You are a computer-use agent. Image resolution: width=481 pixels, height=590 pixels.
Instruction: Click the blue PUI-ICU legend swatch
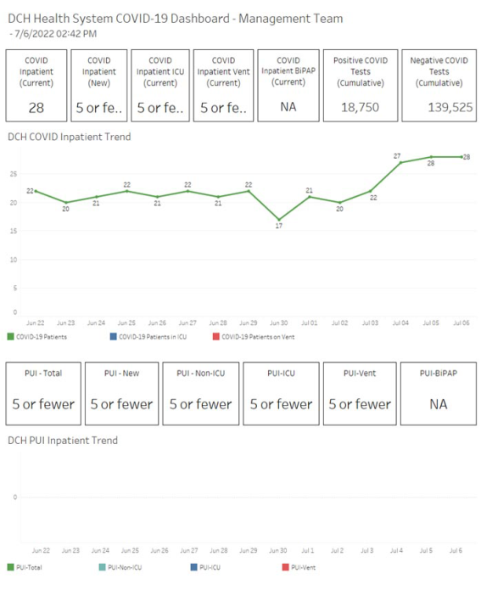point(194,567)
